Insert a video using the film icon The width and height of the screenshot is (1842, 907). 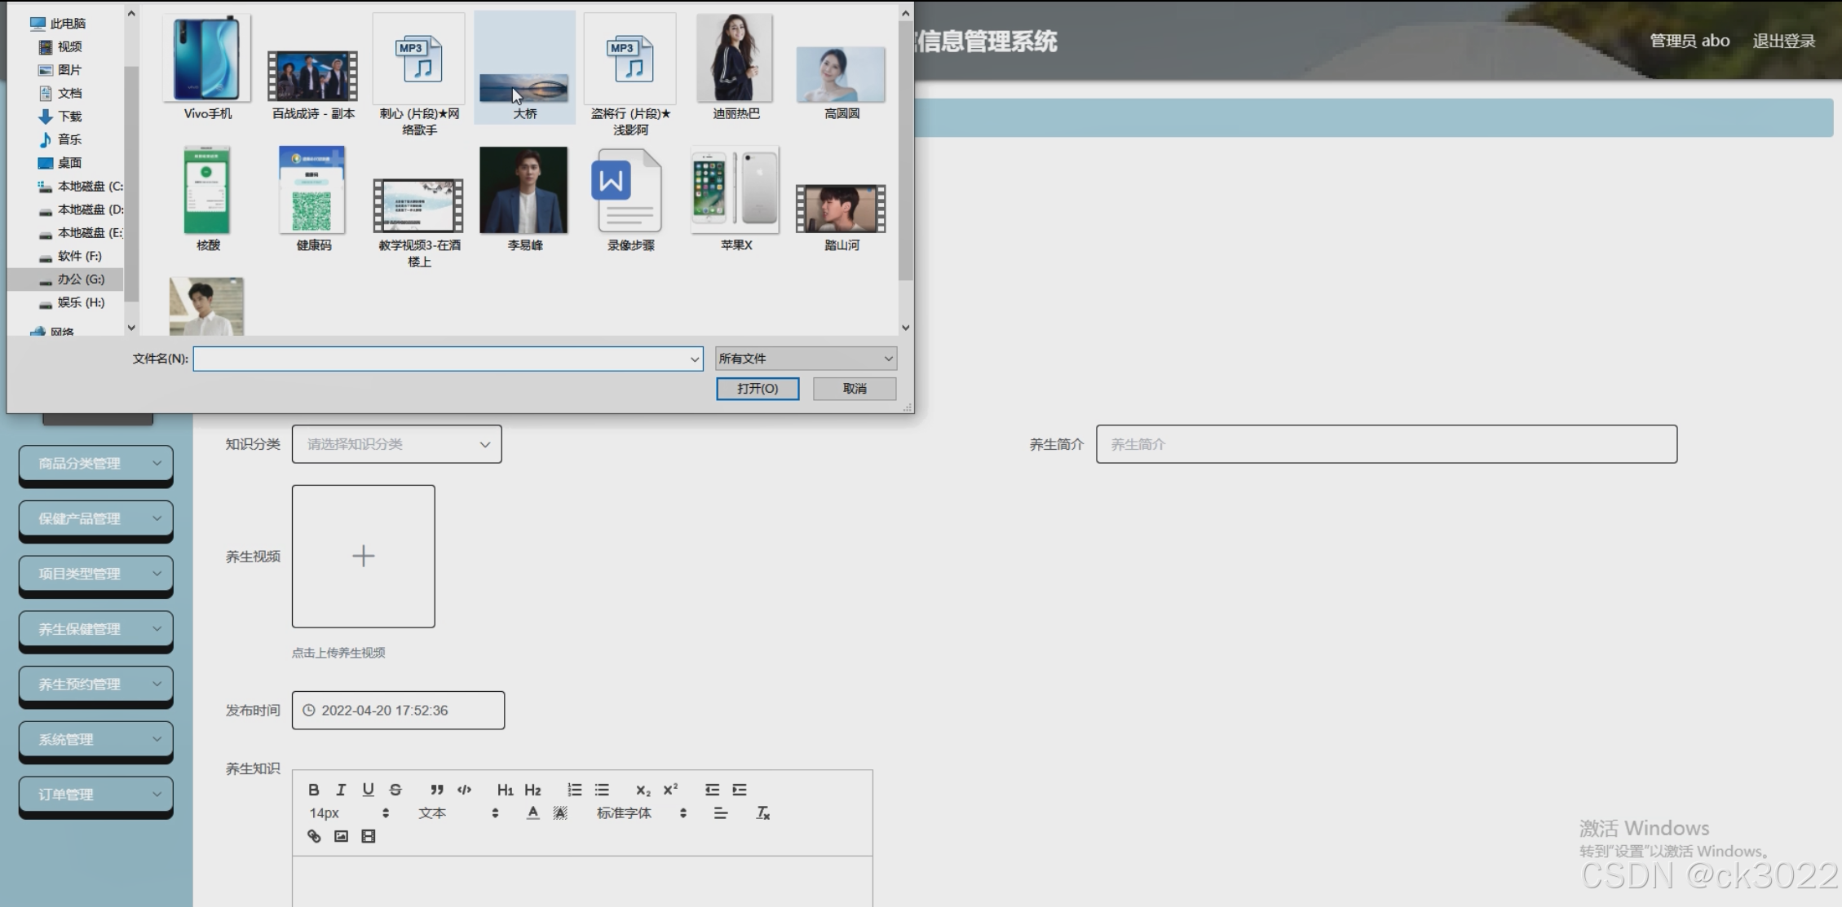(x=369, y=836)
